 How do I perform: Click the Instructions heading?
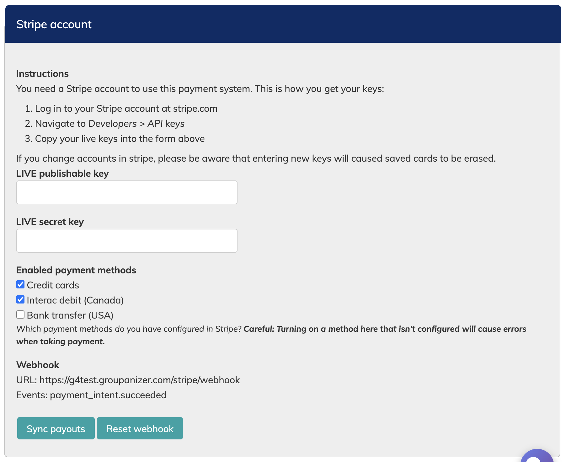(x=42, y=74)
